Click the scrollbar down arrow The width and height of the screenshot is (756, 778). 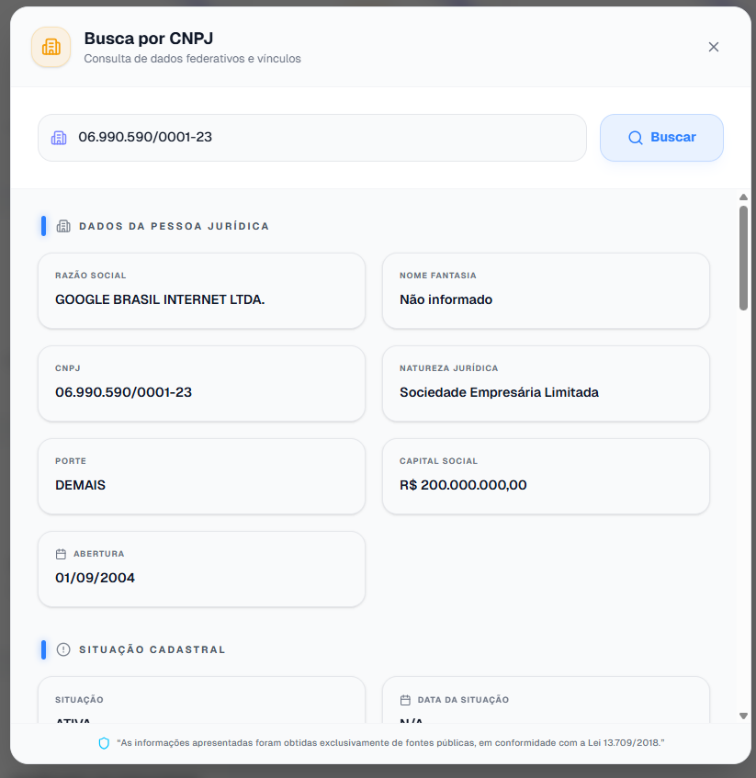tap(743, 716)
